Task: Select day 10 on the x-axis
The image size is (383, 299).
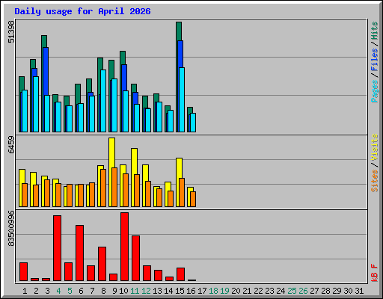Action: pos(123,291)
